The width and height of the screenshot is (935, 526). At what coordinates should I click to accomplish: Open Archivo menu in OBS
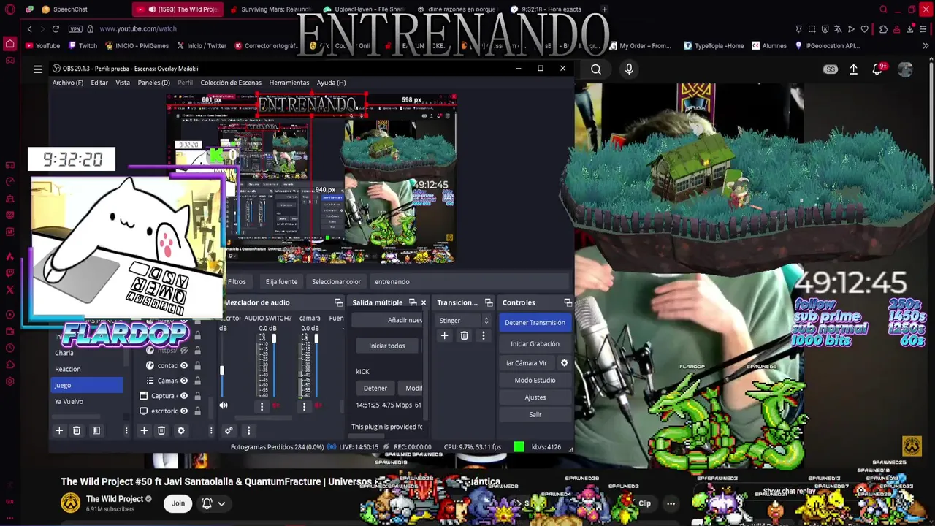point(67,83)
